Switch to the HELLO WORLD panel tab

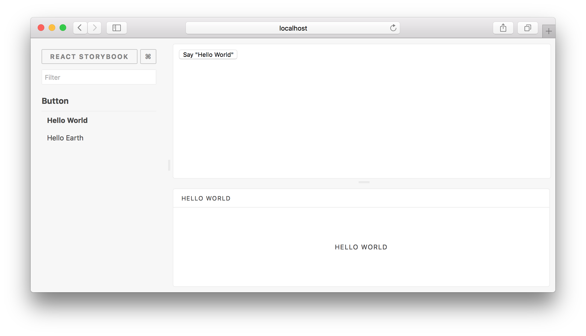(206, 198)
